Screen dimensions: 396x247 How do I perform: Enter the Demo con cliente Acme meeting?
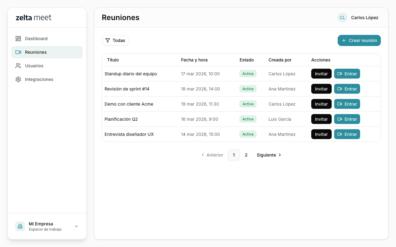347,104
